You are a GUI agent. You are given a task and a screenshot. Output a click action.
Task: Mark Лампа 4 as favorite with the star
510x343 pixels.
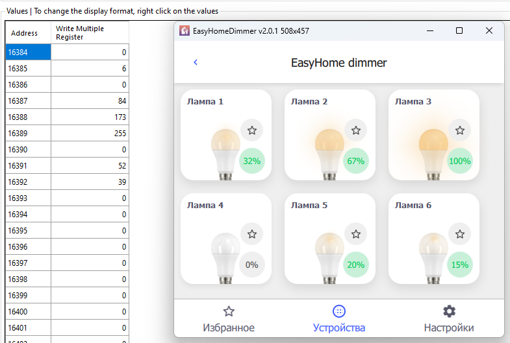[x=252, y=234]
